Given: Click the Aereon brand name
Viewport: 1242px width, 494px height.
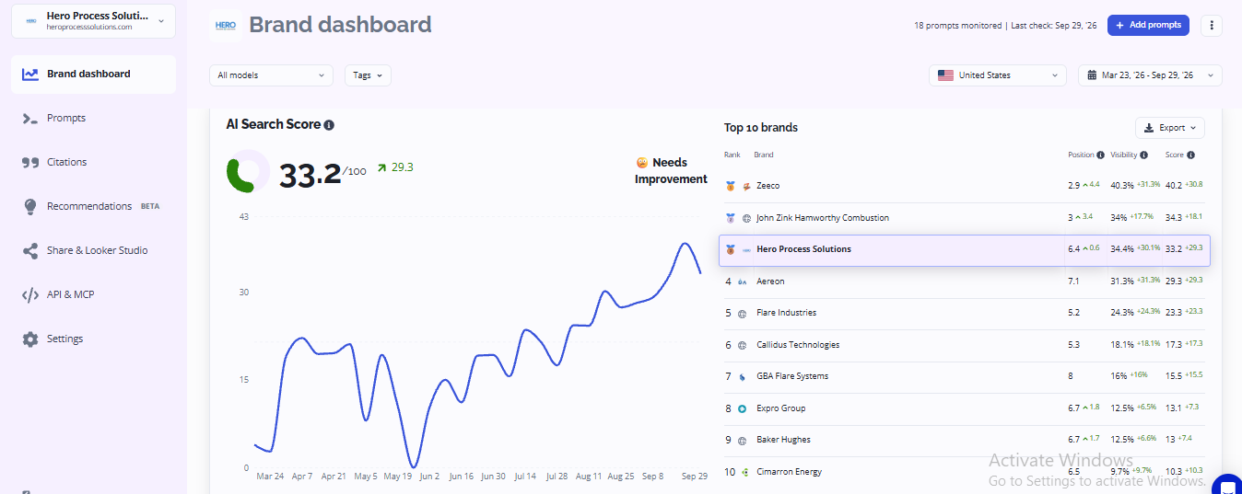Looking at the screenshot, I should tap(770, 281).
